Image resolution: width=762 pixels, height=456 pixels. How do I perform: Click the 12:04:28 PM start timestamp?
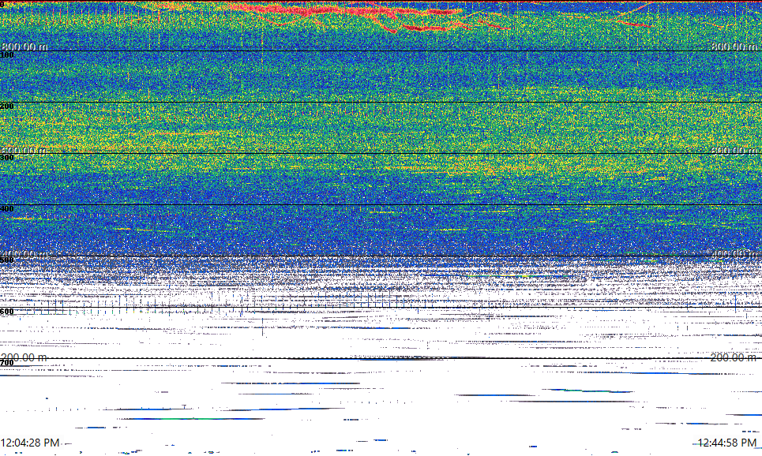[30, 443]
